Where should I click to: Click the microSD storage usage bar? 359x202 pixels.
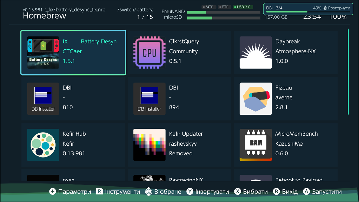pyautogui.click(x=224, y=18)
